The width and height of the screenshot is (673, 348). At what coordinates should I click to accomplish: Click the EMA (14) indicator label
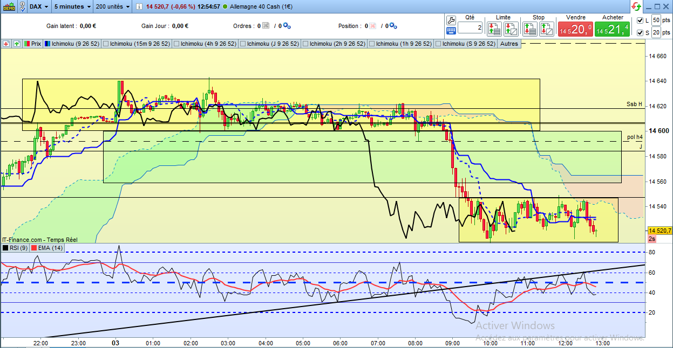[47, 248]
